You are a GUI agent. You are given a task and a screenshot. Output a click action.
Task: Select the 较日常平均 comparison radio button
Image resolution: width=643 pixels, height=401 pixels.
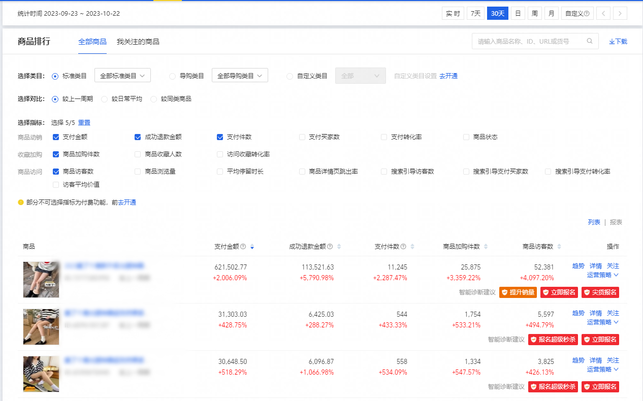[x=105, y=99]
